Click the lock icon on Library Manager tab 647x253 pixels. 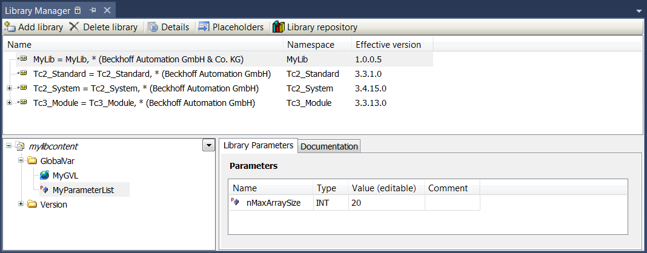pos(78,10)
